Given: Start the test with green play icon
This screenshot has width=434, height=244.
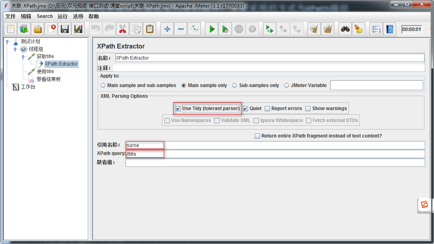Looking at the screenshot, I should click(x=212, y=29).
